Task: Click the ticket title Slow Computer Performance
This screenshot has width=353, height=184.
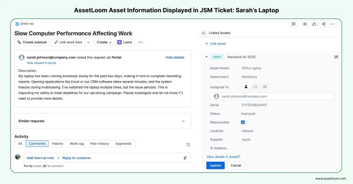Action: pyautogui.click(x=73, y=33)
